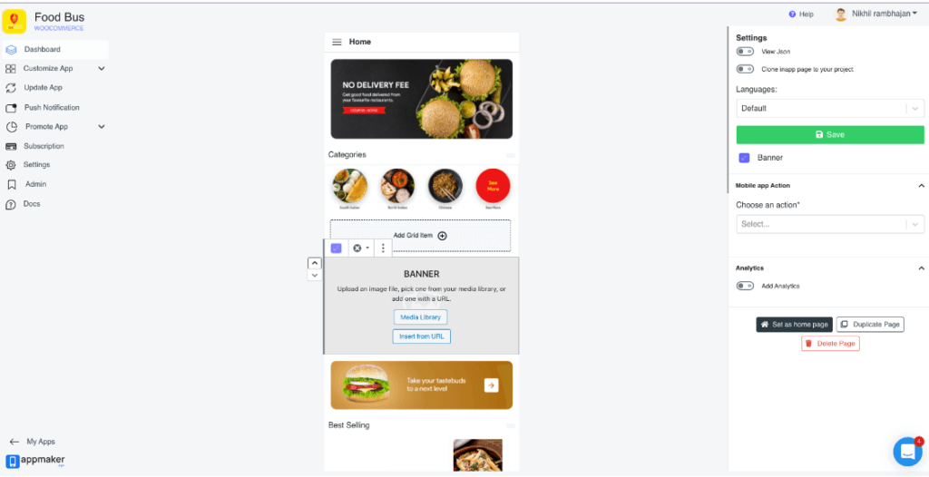
Task: Open the hamburger menu beside Home
Action: pos(337,42)
